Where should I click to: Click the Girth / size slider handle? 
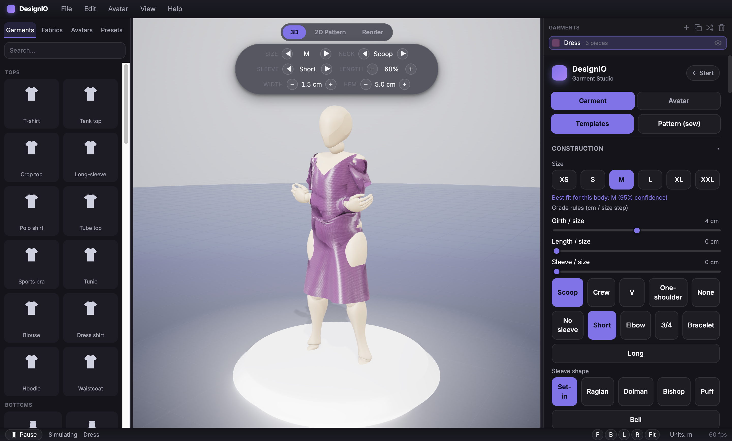[637, 230]
